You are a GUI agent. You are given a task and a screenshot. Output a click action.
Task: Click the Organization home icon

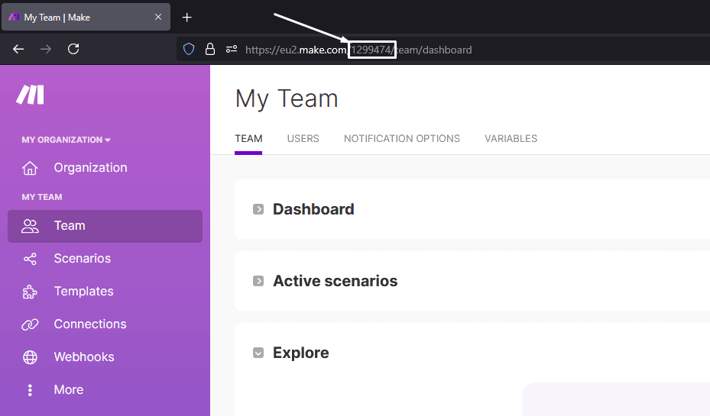pos(30,168)
